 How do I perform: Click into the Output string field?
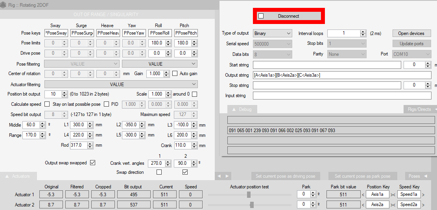(x=342, y=75)
